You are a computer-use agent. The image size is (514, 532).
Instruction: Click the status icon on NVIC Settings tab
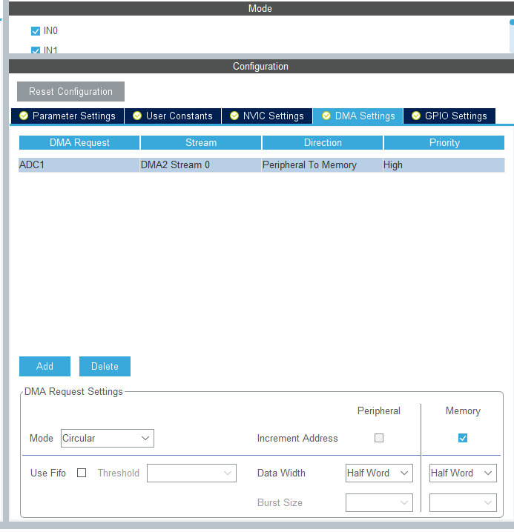[x=234, y=116]
